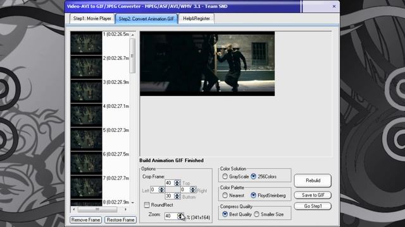
Task: Adjust the Right crop spinner arrows
Action: pyautogui.click(x=193, y=190)
